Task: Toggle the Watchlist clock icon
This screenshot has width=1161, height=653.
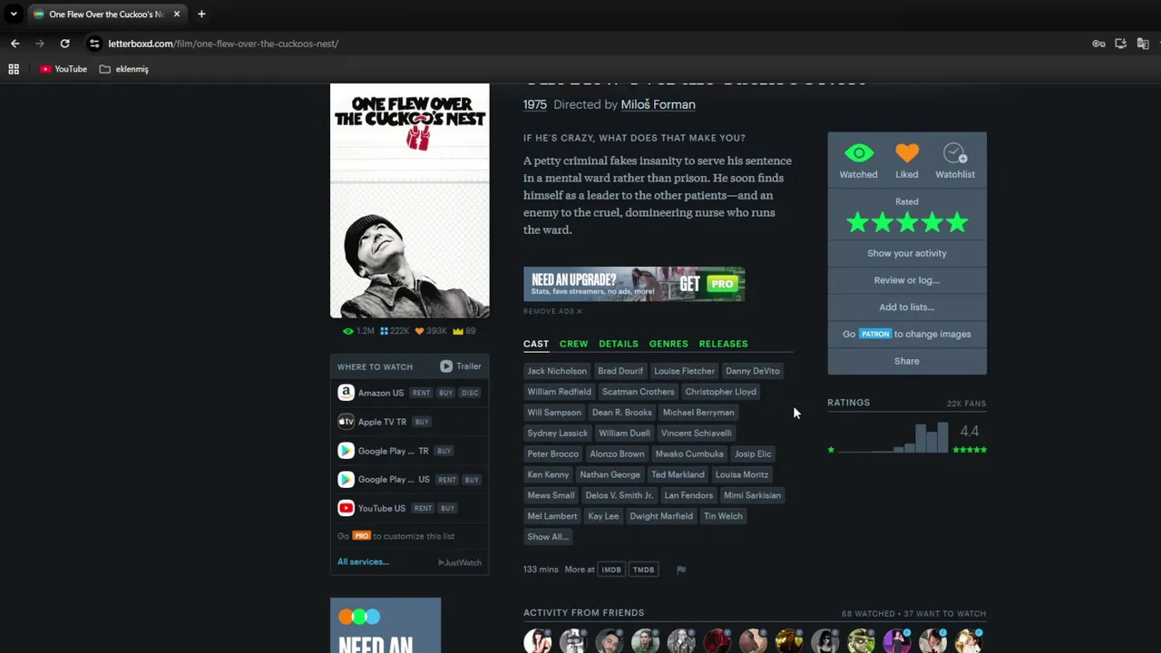Action: 955,153
